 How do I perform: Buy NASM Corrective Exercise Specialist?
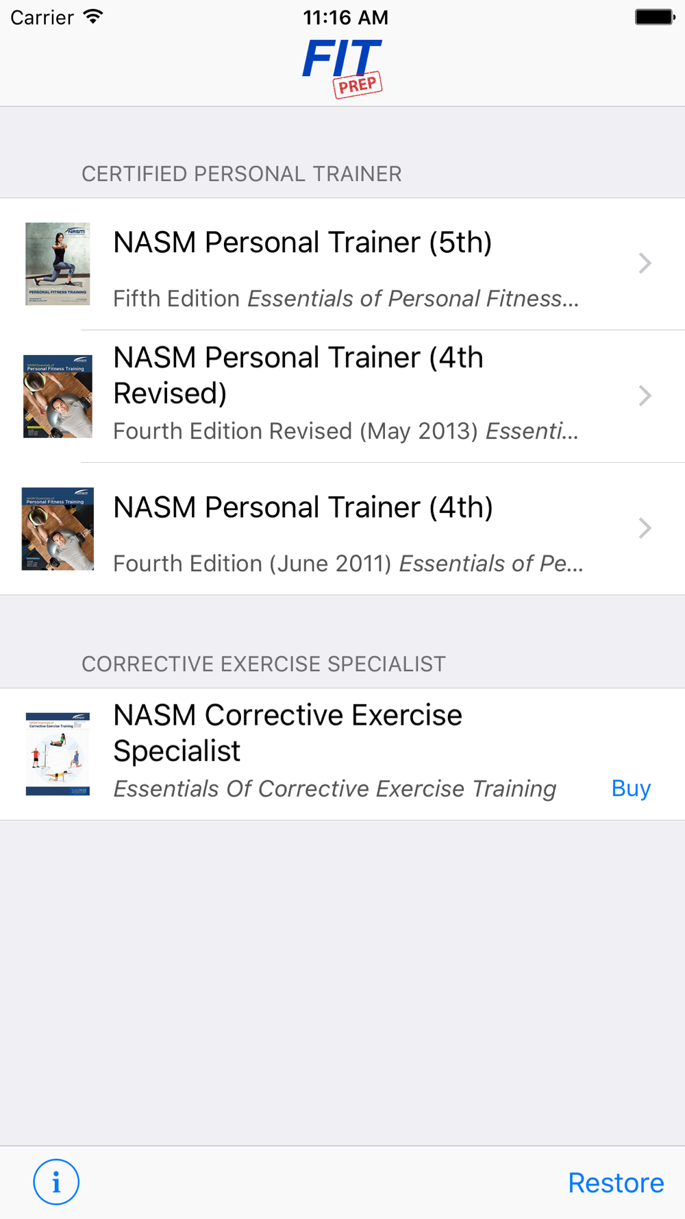631,788
